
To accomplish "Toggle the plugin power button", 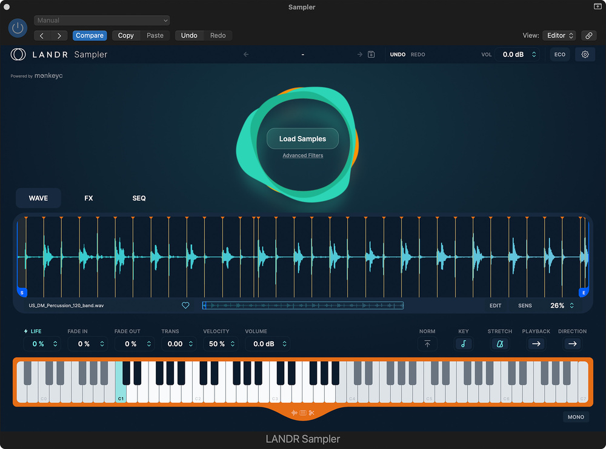I will pos(18,28).
